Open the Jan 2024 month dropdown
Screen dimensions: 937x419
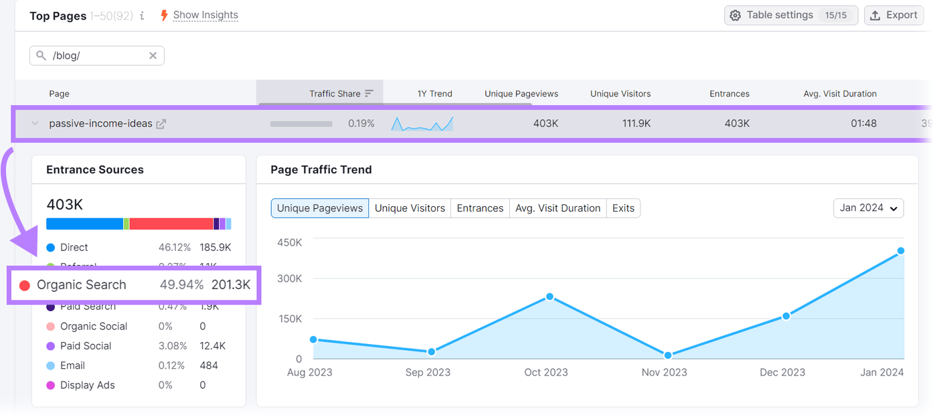[868, 208]
